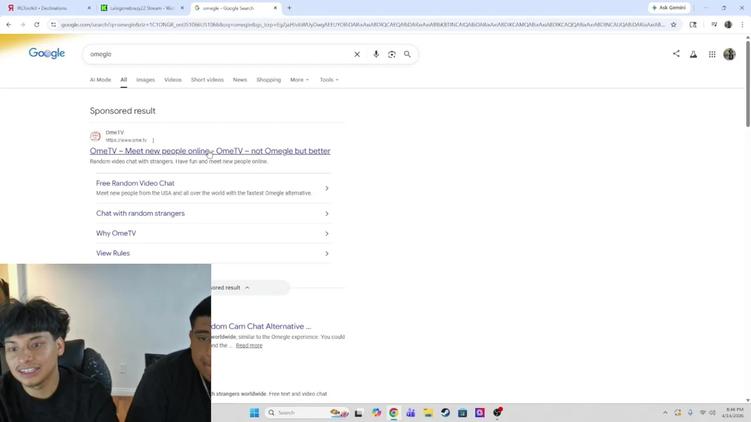The height and width of the screenshot is (422, 751).
Task: Select the News search tab
Action: 240,80
